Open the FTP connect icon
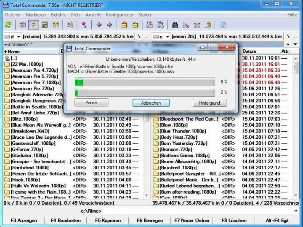Viewport: 303px width, 227px height. pos(149,25)
